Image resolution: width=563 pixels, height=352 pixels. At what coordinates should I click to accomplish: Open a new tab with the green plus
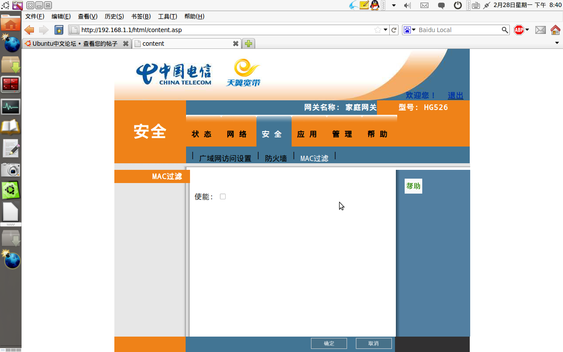[249, 44]
